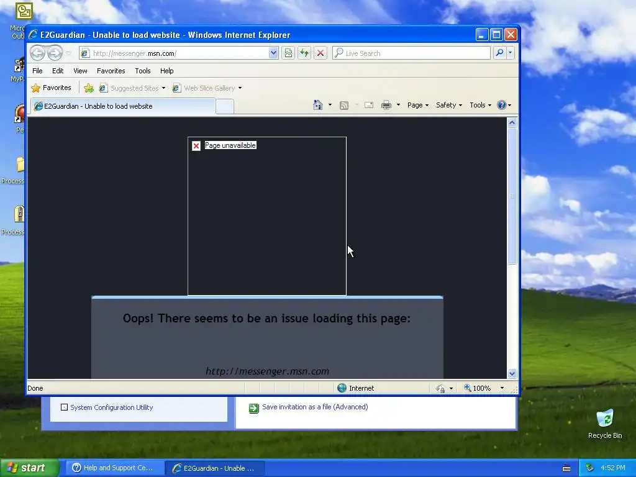Click Save invitation as a file (Advanced)
Image resolution: width=636 pixels, height=477 pixels.
tap(315, 407)
